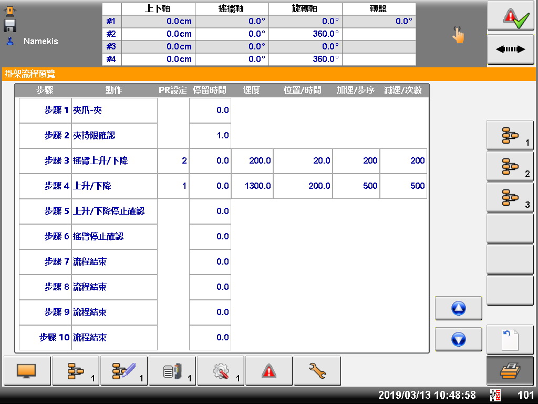This screenshot has height=404, width=538.
Task: Open flow chart page 1 on right sidebar
Action: coord(510,135)
